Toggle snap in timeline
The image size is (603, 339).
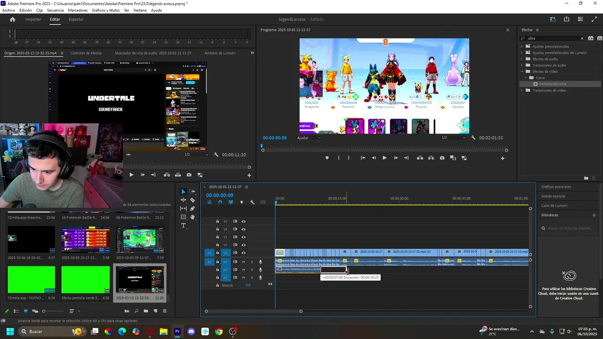(220, 202)
